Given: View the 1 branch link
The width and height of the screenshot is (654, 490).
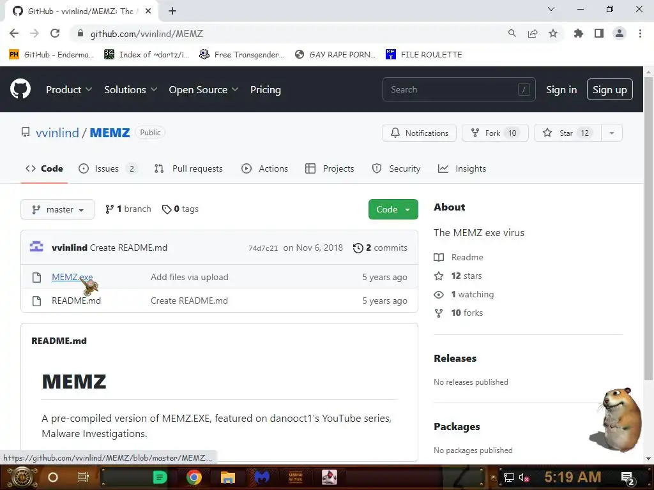Looking at the screenshot, I should coord(128,209).
